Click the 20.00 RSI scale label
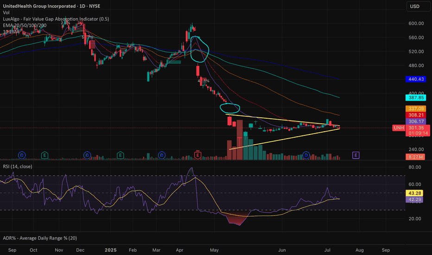 415,219
